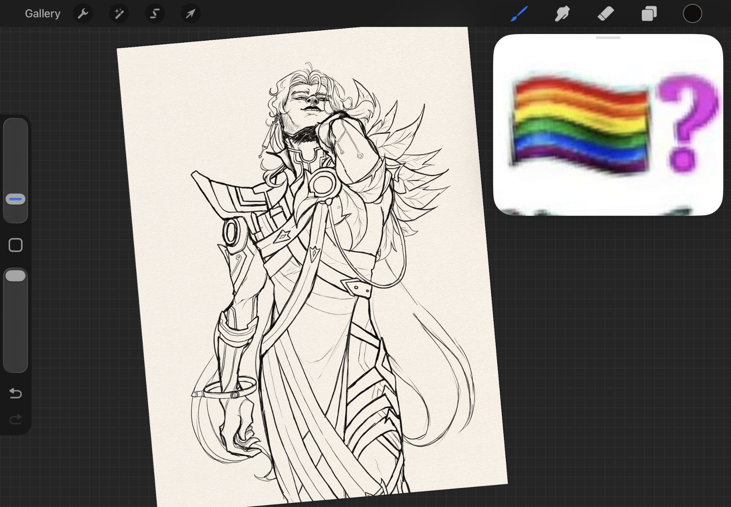This screenshot has height=507, width=731.
Task: Click the gray brush opacity slider handle
Action: tap(16, 276)
